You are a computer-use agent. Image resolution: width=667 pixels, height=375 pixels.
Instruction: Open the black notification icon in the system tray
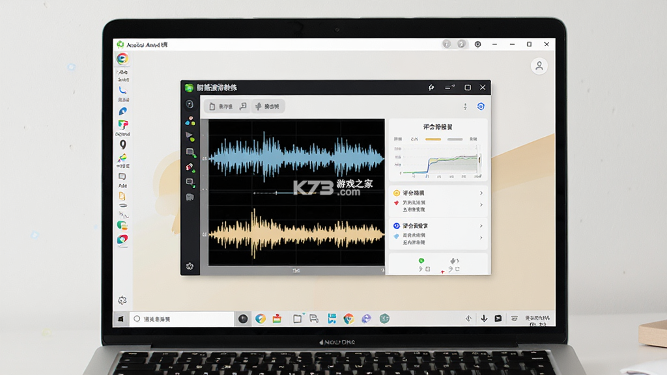click(x=498, y=318)
